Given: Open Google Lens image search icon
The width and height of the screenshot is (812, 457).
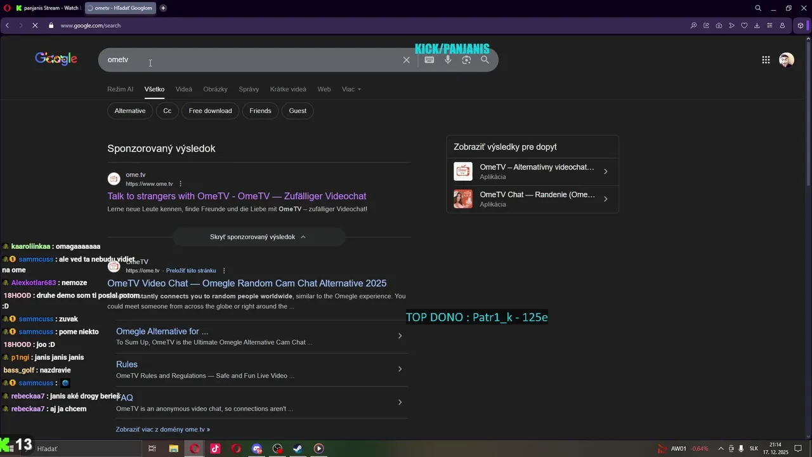Looking at the screenshot, I should pos(466,60).
